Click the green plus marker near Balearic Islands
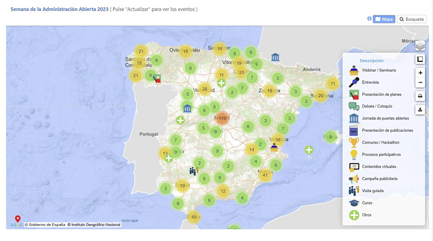 309,149
